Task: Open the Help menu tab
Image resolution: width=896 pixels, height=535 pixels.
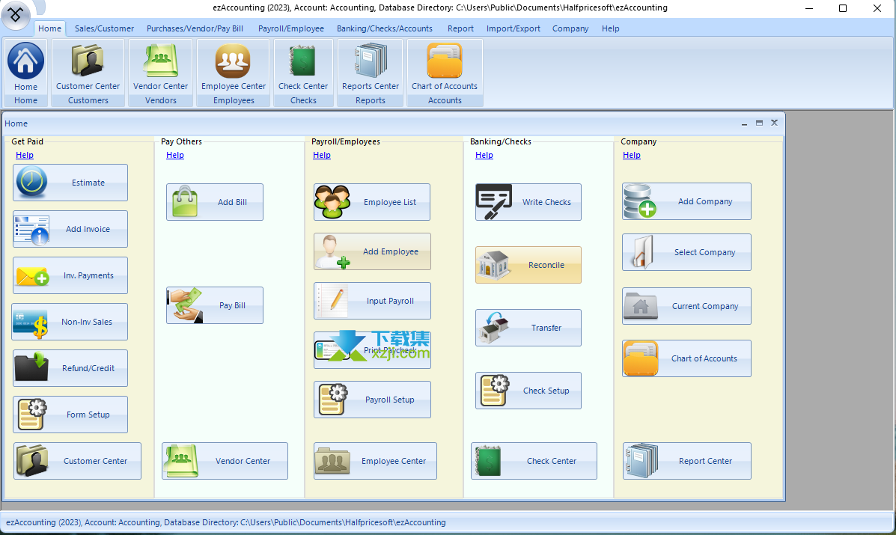Action: click(x=610, y=28)
